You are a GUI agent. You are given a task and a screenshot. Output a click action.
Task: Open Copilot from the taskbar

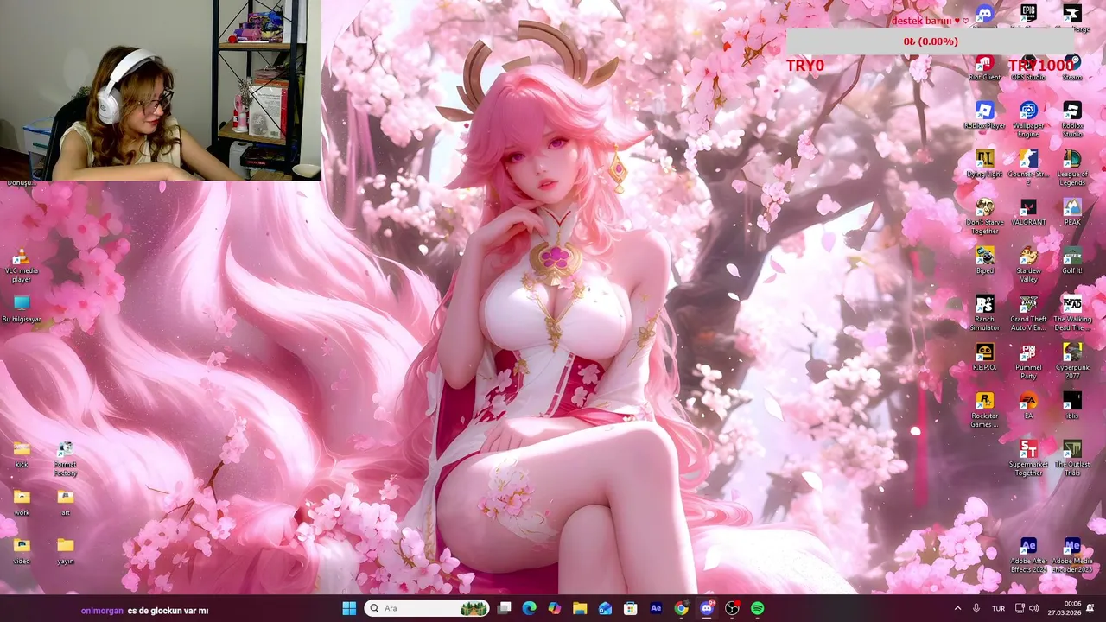[x=555, y=608]
